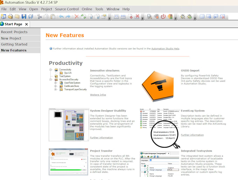The width and height of the screenshot is (238, 180).
Task: Open the Project menu
Action: (47, 9)
